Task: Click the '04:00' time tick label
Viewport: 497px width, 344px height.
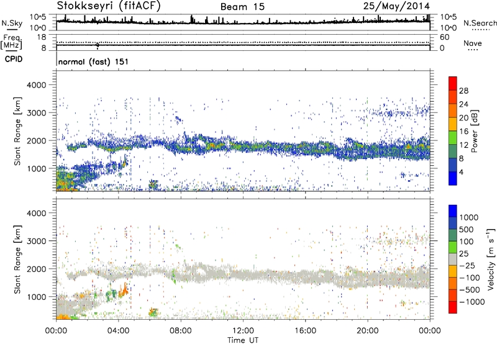Action: [x=119, y=331]
